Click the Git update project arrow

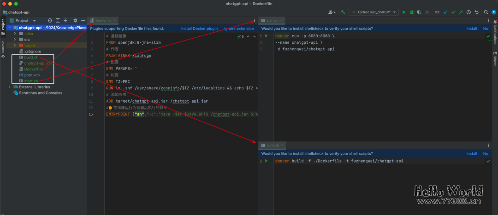pos(445,12)
